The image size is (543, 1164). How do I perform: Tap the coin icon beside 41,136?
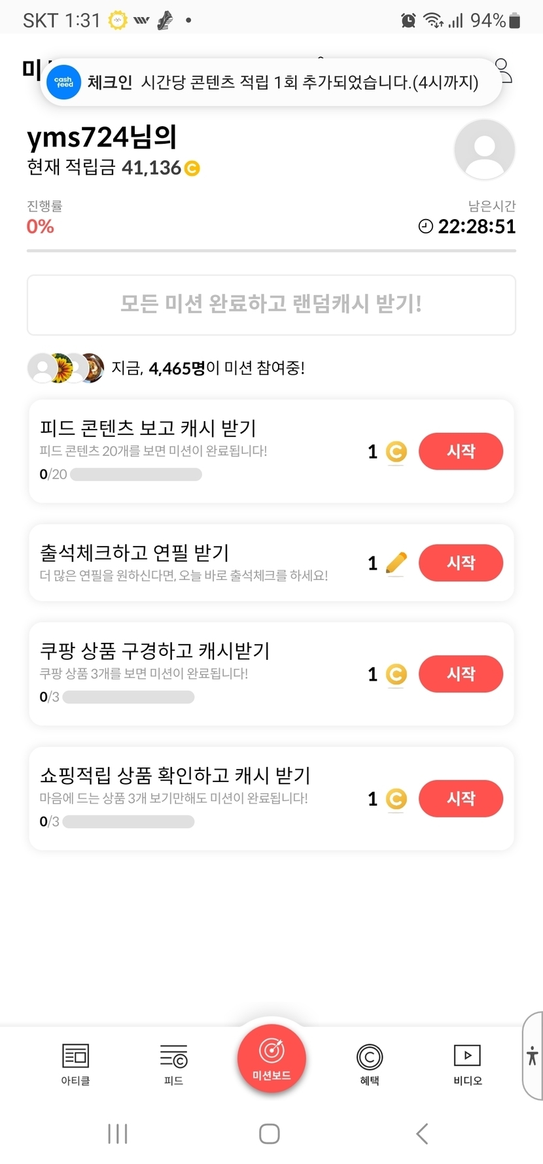tap(192, 169)
